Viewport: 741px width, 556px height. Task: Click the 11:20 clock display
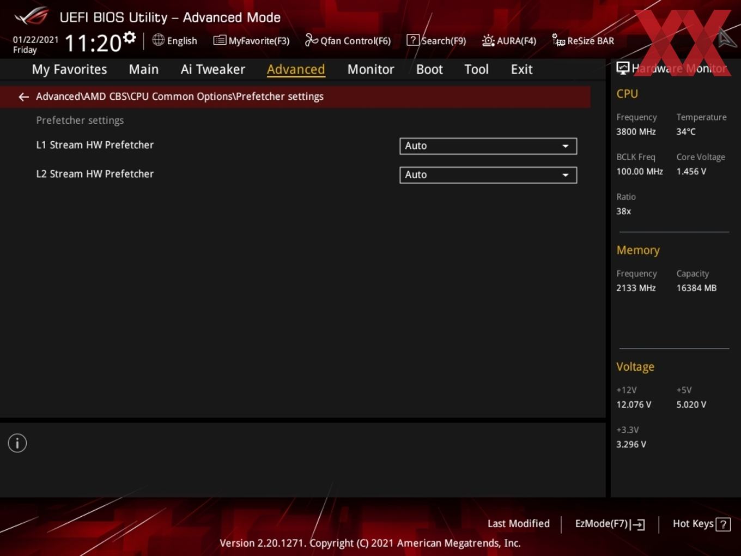[x=93, y=43]
